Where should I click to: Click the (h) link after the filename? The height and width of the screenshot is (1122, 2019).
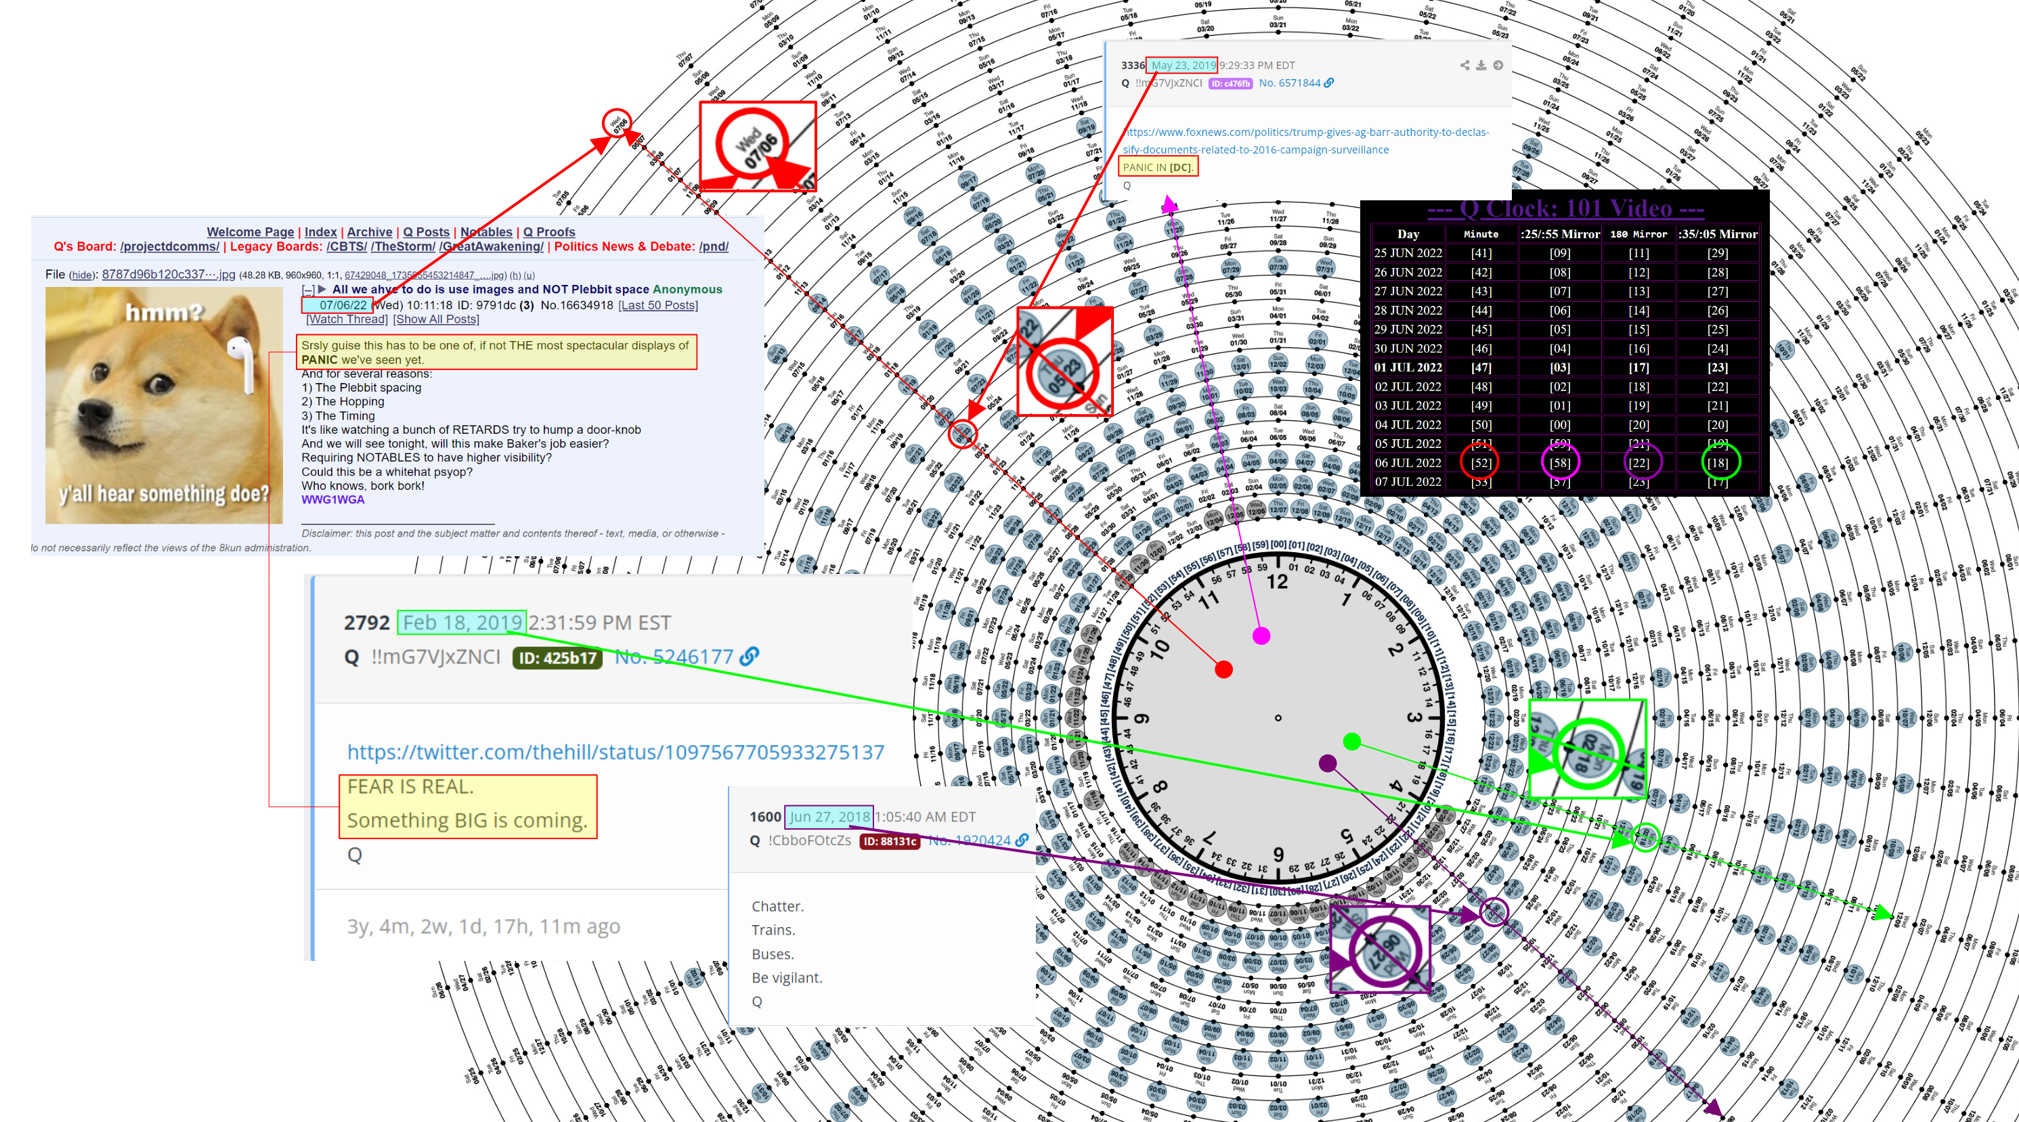tap(515, 275)
